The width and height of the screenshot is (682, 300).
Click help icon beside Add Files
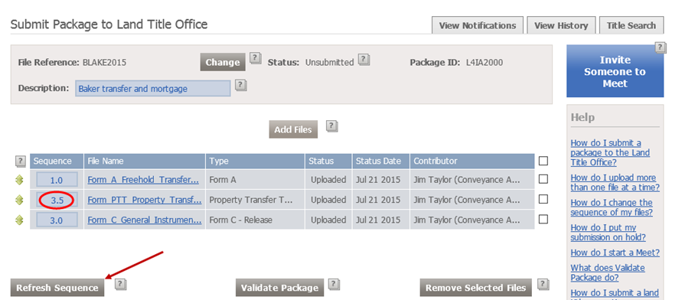click(x=332, y=126)
